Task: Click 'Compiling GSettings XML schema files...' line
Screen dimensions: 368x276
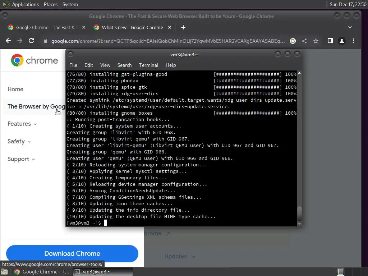Action: (x=134, y=197)
